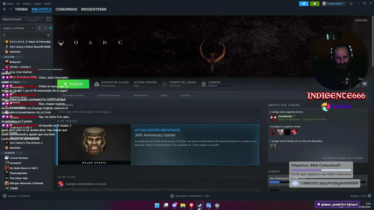Viewport: 374px width, 210px height.
Task: Open the Juegos menu
Action: point(37,4)
